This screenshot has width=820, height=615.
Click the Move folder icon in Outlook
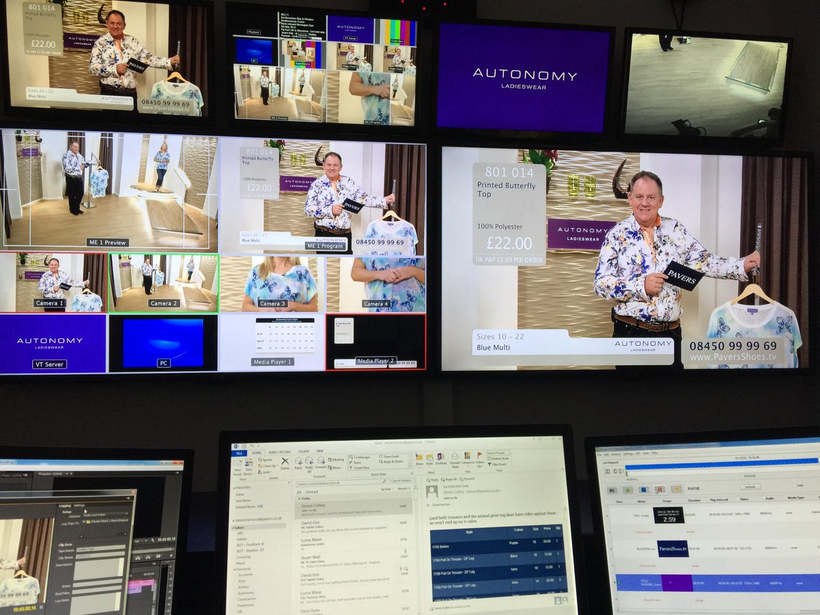click(419, 456)
